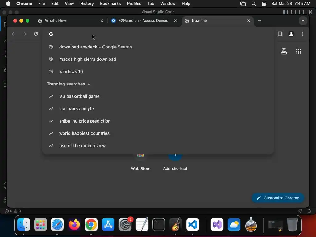Select 'macos high sierra download' suggestion
The image size is (316, 237).
158,59
